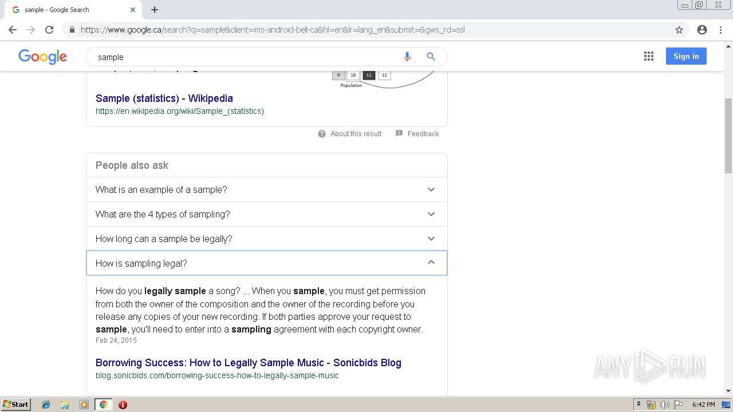The width and height of the screenshot is (733, 412).
Task: Go back to the previous page
Action: point(13,30)
